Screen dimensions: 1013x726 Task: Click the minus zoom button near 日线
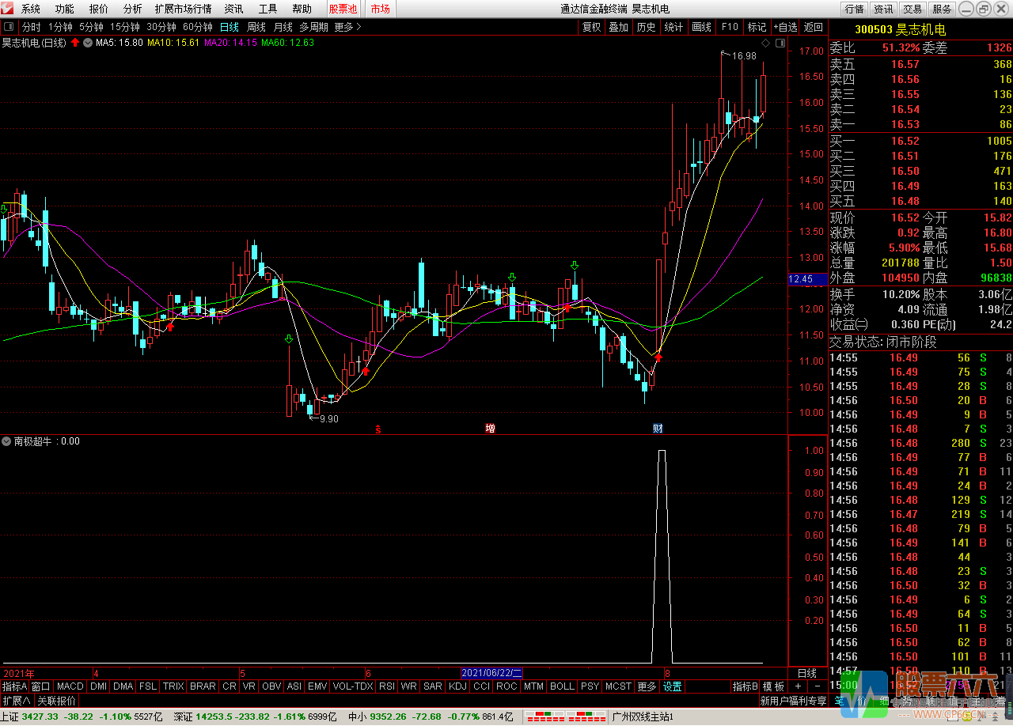[818, 686]
